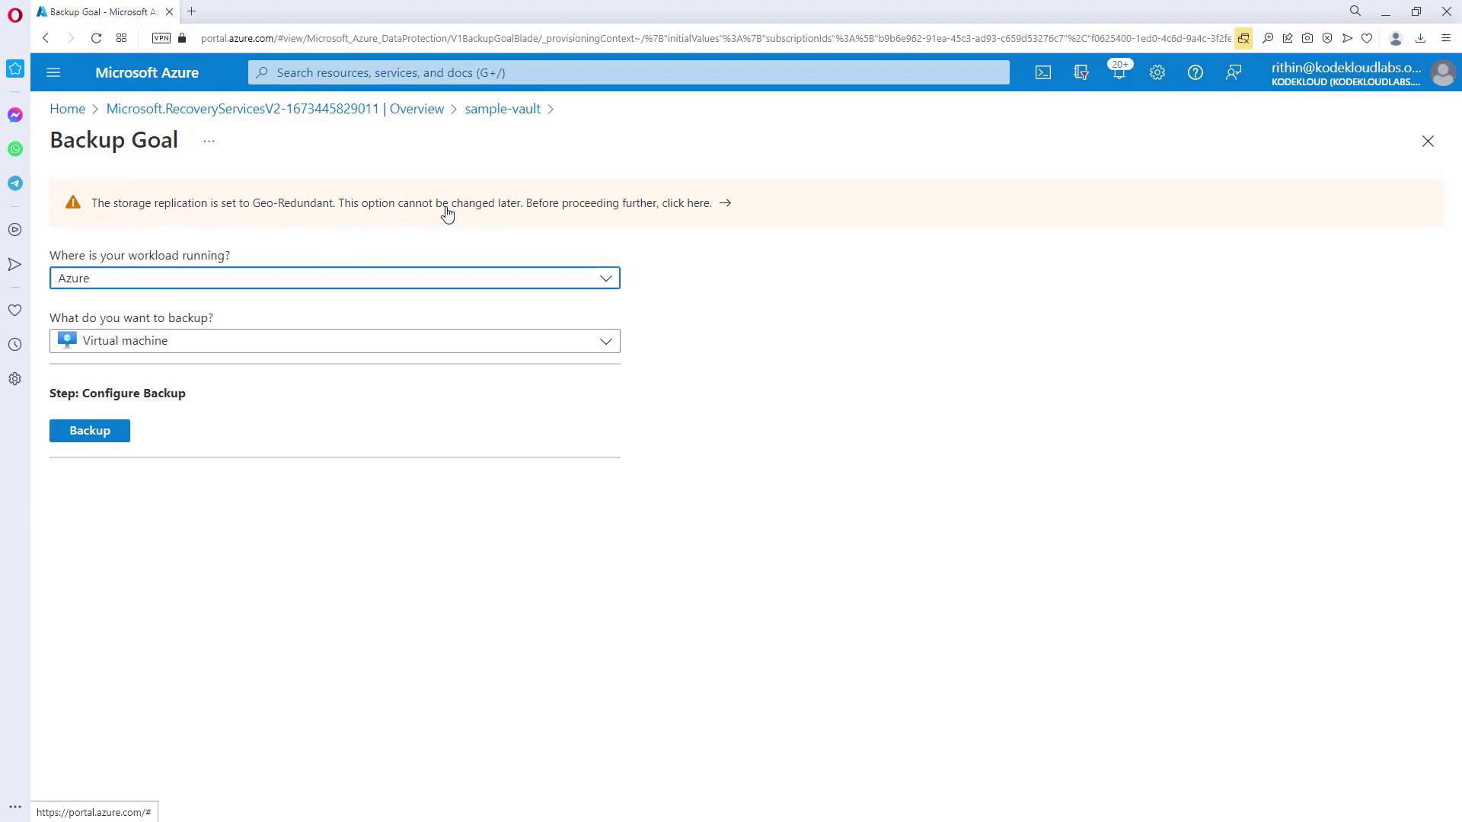Viewport: 1462px width, 822px height.
Task: Click the Directories and subscriptions filter icon
Action: 1081,72
